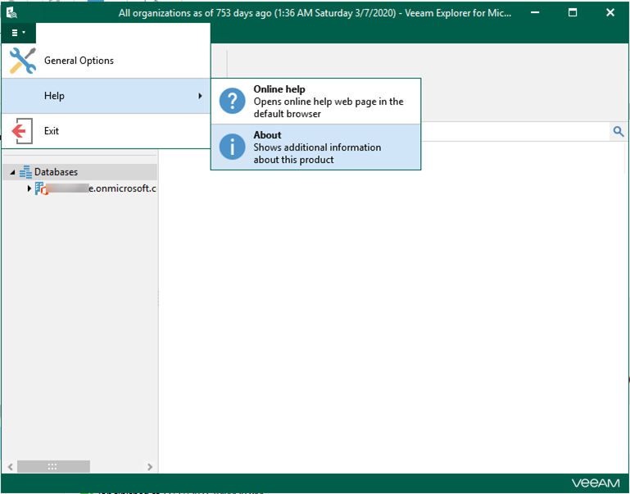Minimize the Veeam Explorer window
The image size is (630, 494).
[535, 13]
